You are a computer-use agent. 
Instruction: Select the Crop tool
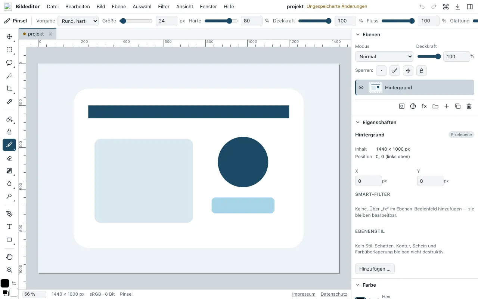(x=9, y=89)
